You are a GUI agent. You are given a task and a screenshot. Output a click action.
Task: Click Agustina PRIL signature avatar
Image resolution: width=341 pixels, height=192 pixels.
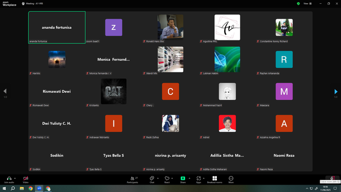coord(228,27)
